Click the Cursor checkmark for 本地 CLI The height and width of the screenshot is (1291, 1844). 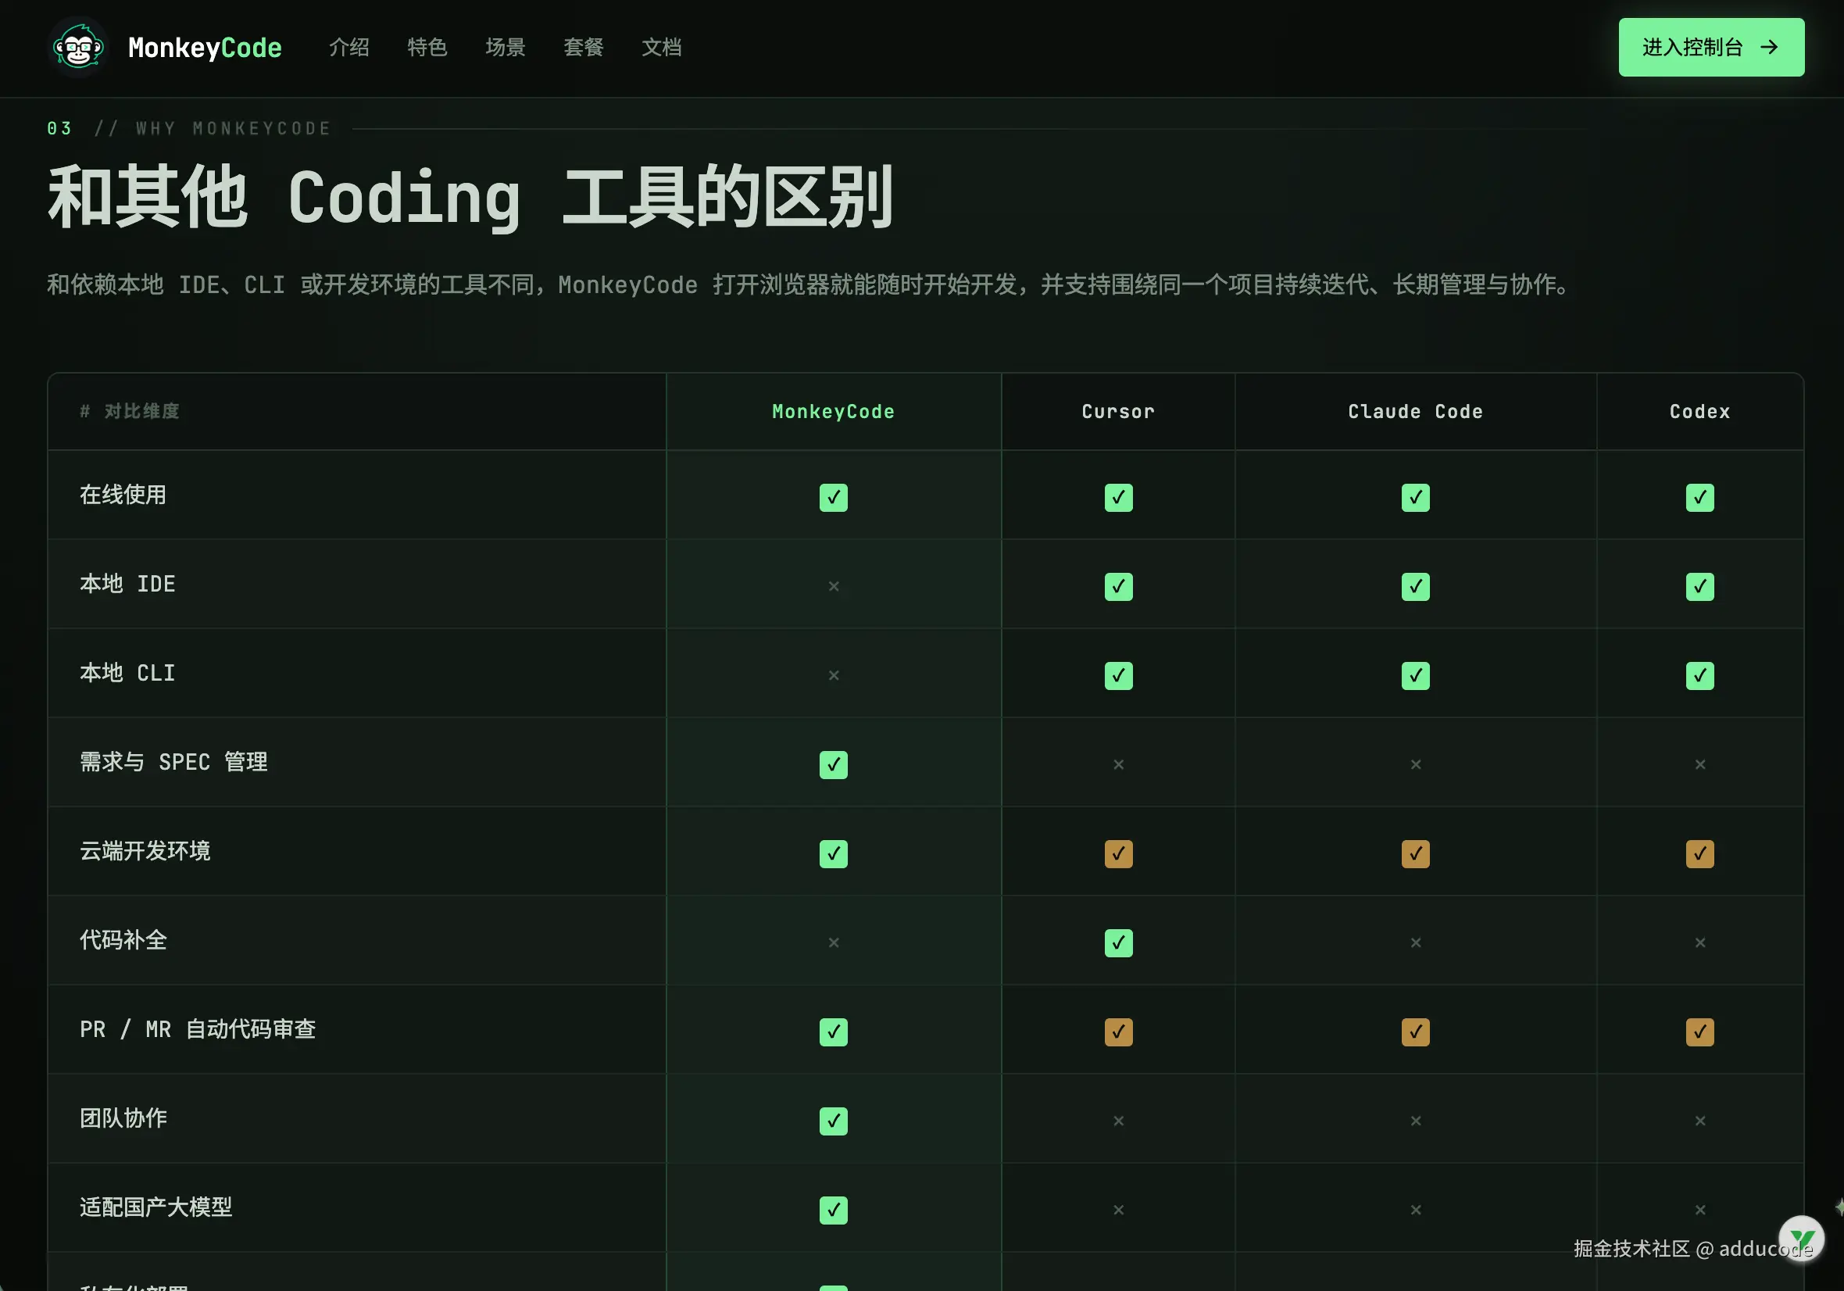pos(1118,676)
